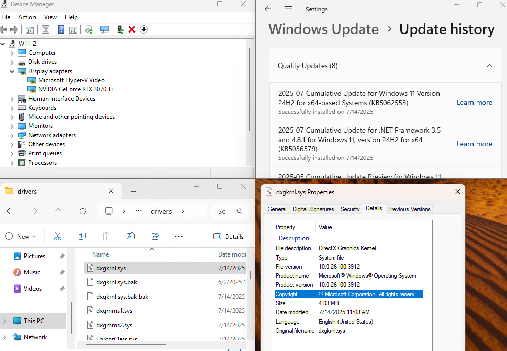507x351 pixels.
Task: Expand This PC in Explorer navigation pane
Action: 4,321
